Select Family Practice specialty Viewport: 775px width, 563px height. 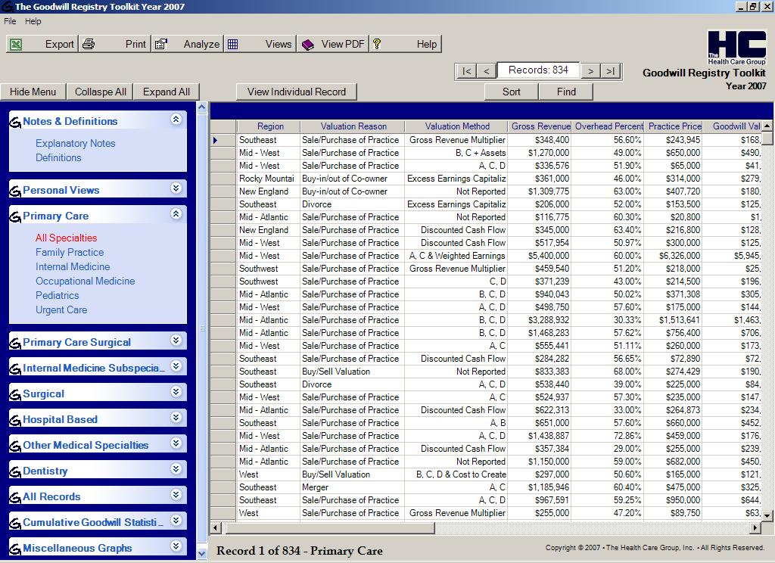click(x=70, y=252)
